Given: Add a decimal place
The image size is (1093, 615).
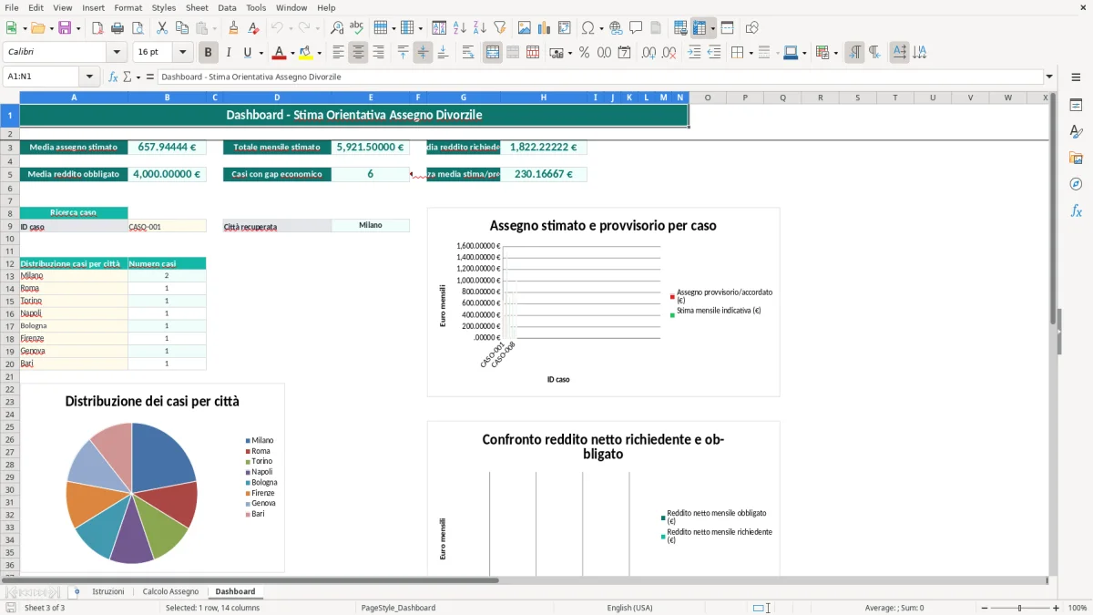Looking at the screenshot, I should (x=649, y=53).
